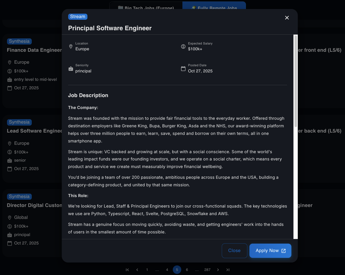Open the Lead Software Engineer job card

point(32,149)
